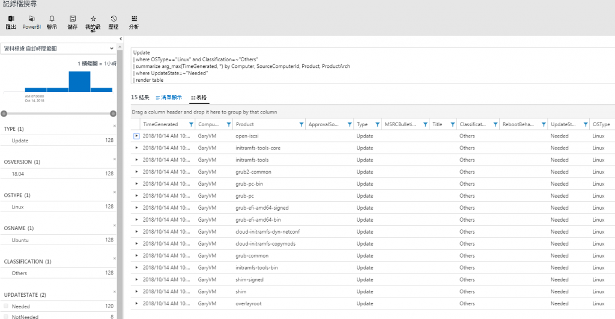Open the history clock icon
Image resolution: width=615 pixels, height=319 pixels.
[114, 19]
